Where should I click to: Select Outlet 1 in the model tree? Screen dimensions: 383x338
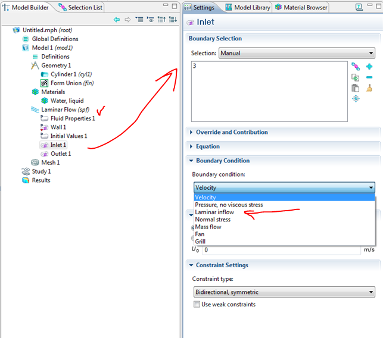tap(60, 154)
